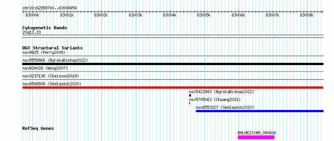Click nsv6553327 (Sedlazeck2020) label
Screen dimensions: 334x141
click(x=225, y=107)
